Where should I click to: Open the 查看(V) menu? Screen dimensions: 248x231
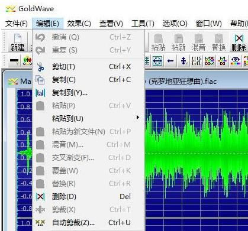[111, 24]
